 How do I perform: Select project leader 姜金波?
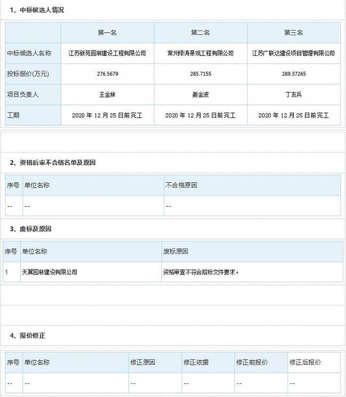200,95
